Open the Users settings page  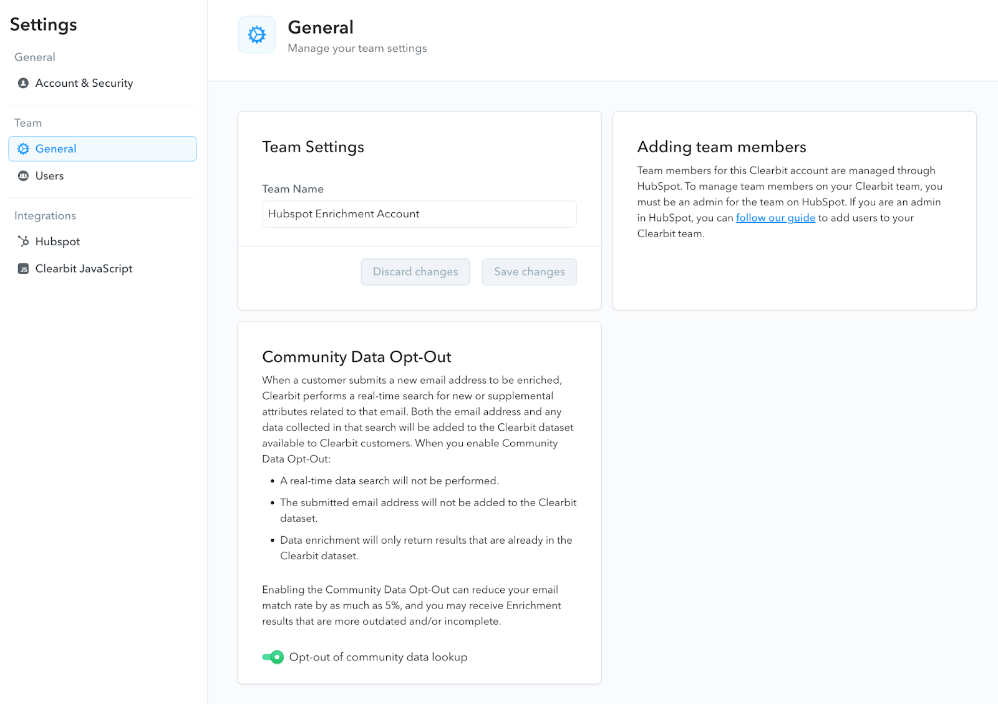click(49, 176)
